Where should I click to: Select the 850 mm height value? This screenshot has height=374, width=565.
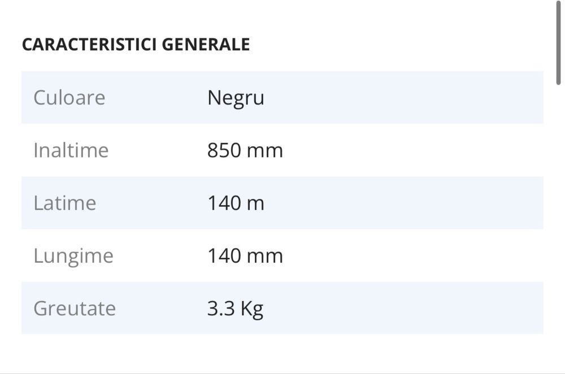tap(245, 150)
